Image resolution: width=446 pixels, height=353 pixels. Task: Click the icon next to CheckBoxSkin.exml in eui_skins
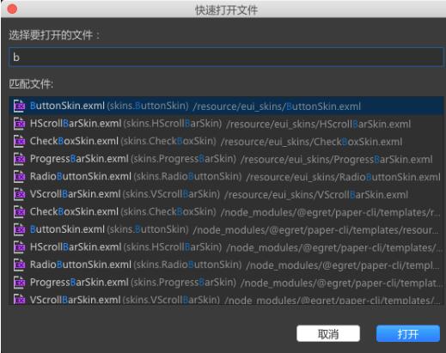20,142
